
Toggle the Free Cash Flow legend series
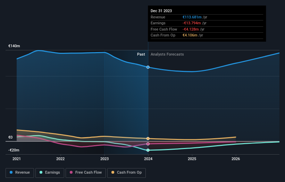[86, 173]
